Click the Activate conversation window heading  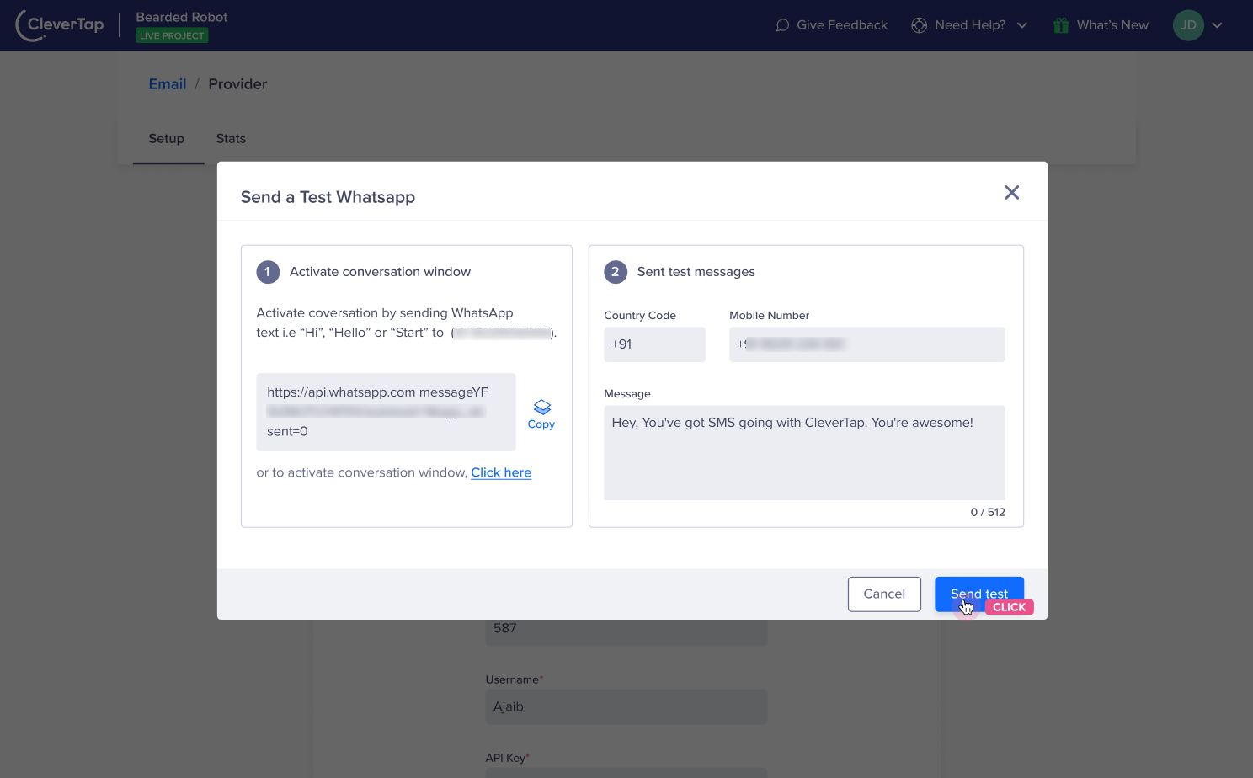coord(380,272)
